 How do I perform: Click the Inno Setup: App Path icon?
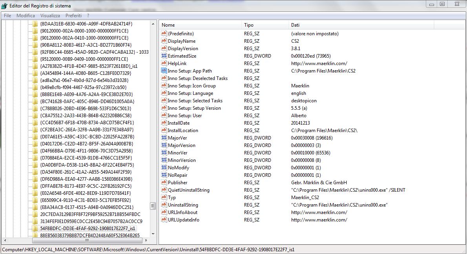pos(164,71)
